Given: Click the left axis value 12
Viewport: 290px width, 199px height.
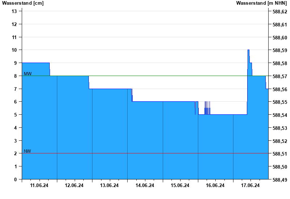Looking at the screenshot, I should point(14,24).
